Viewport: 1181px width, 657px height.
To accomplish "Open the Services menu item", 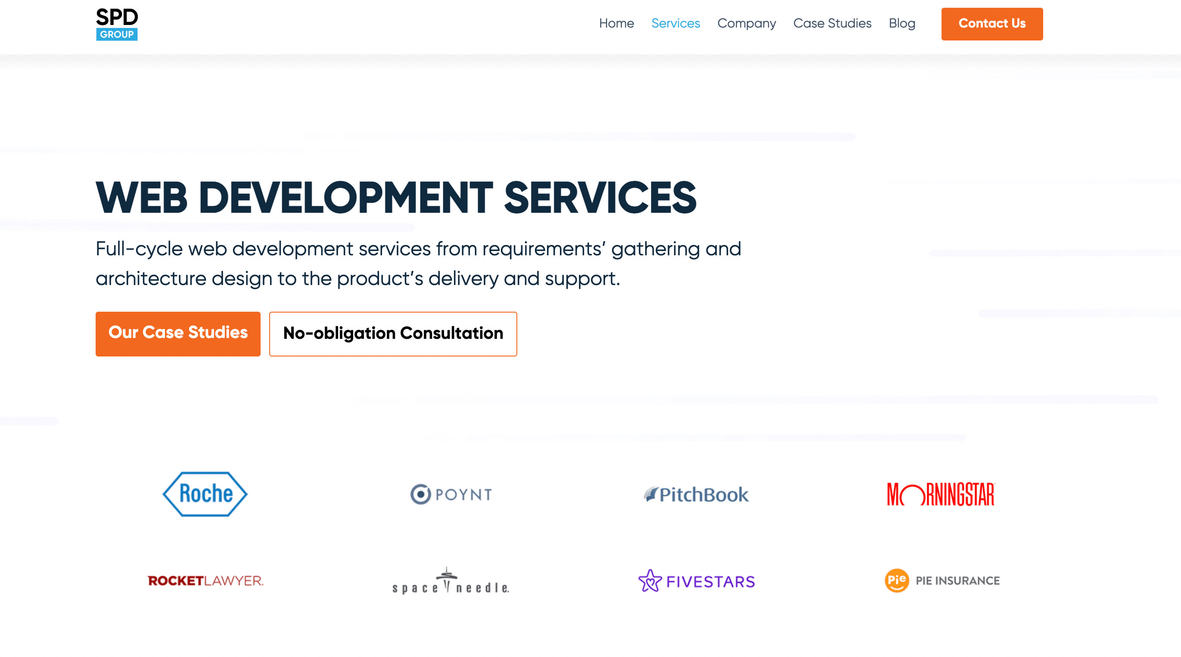I will tap(675, 23).
